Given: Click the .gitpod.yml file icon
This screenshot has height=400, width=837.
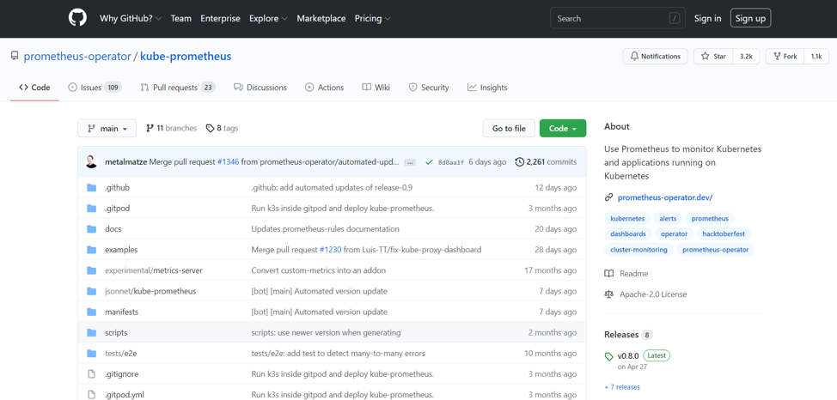Looking at the screenshot, I should tap(92, 395).
